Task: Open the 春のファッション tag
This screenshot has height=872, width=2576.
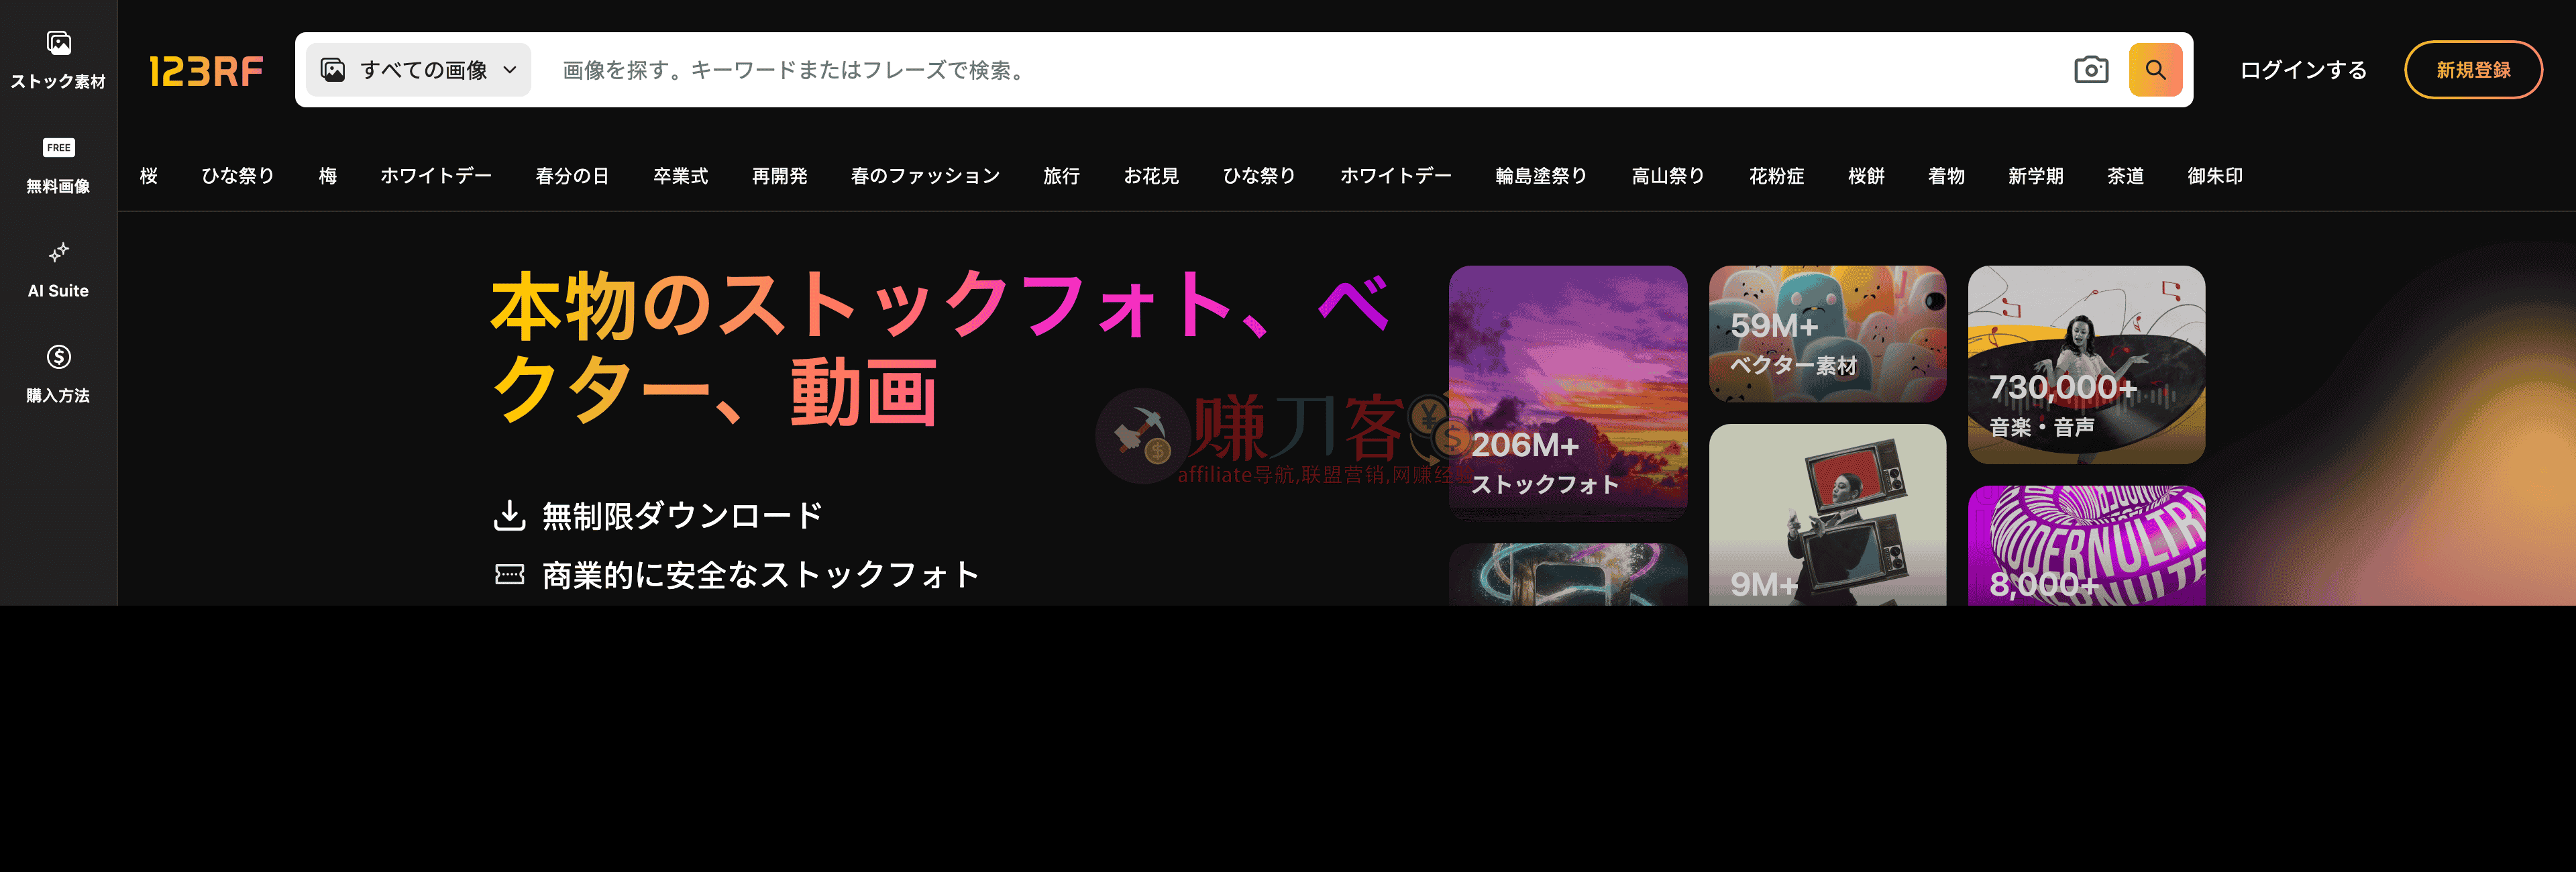Action: pyautogui.click(x=925, y=176)
